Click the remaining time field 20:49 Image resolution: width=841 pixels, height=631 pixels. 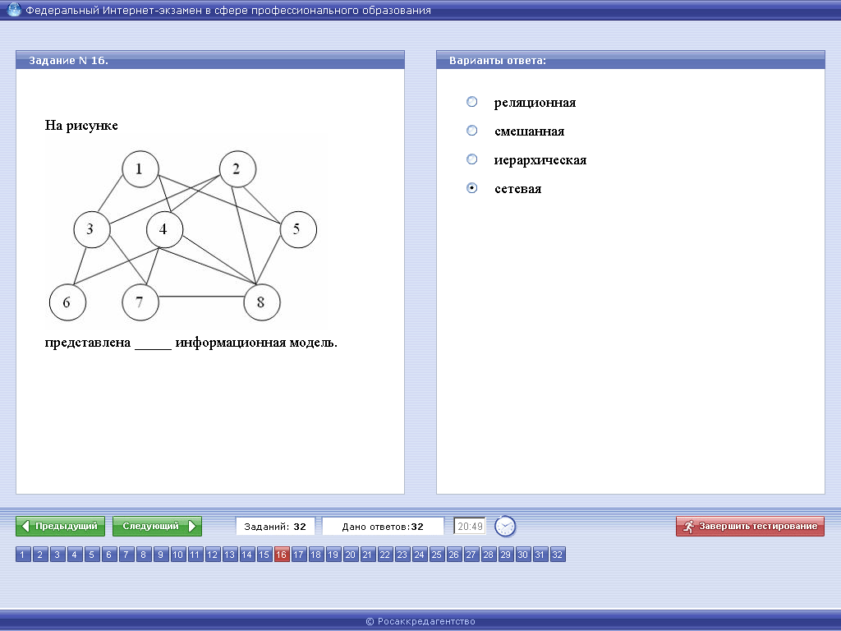[470, 526]
